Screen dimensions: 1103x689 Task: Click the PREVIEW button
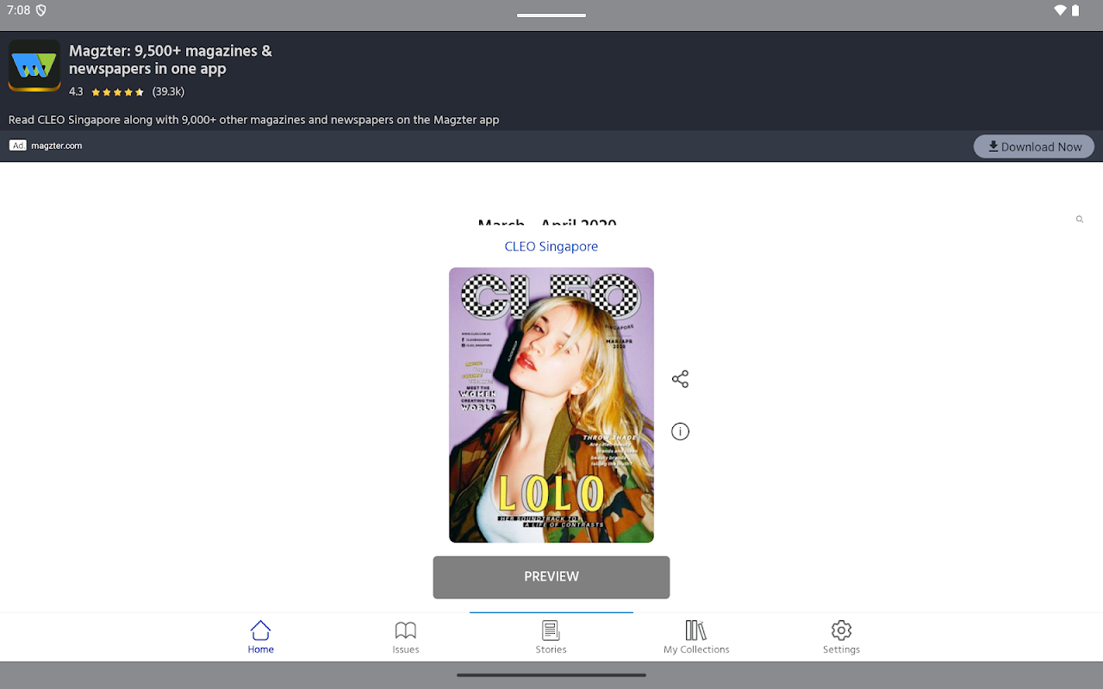click(551, 577)
